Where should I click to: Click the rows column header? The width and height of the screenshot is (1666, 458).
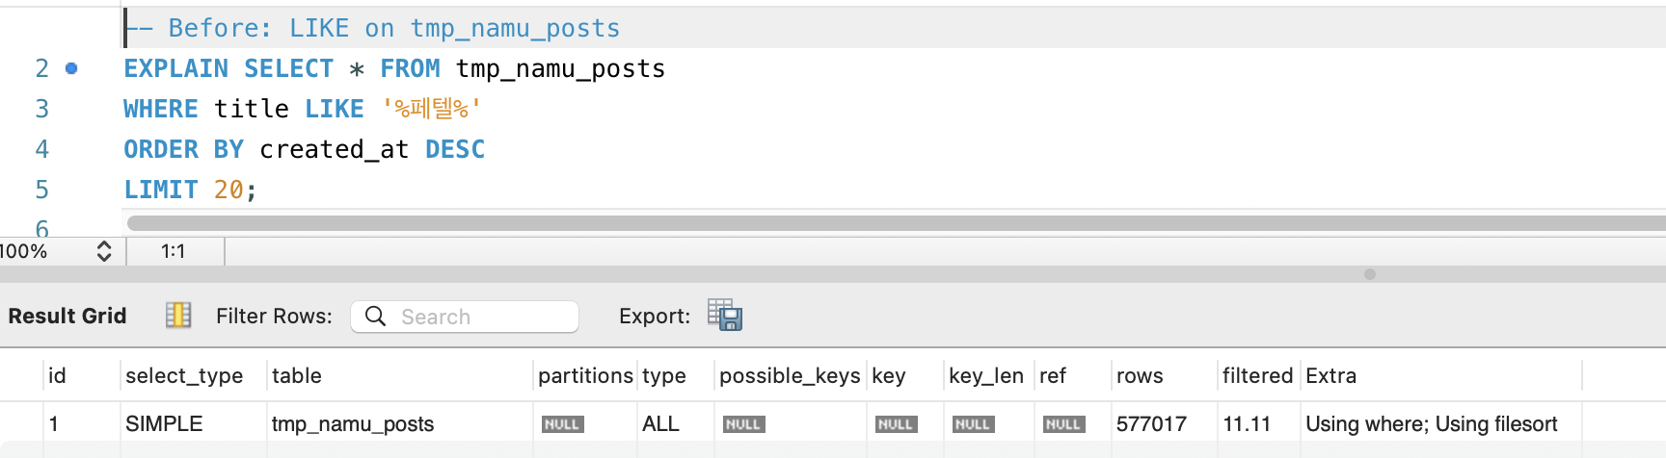click(x=1140, y=375)
